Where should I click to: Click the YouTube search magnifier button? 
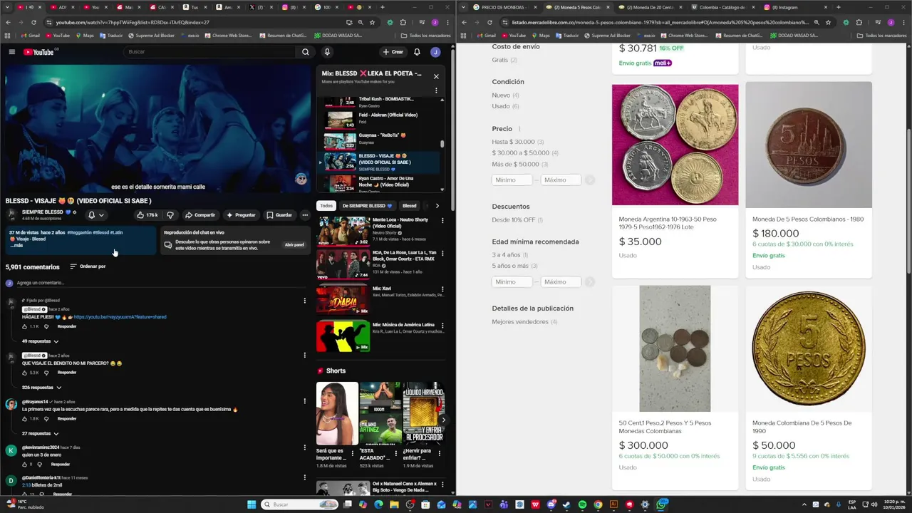(305, 51)
